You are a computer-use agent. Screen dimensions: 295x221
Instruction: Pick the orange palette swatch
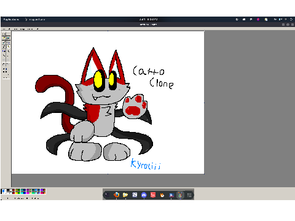coord(44,193)
